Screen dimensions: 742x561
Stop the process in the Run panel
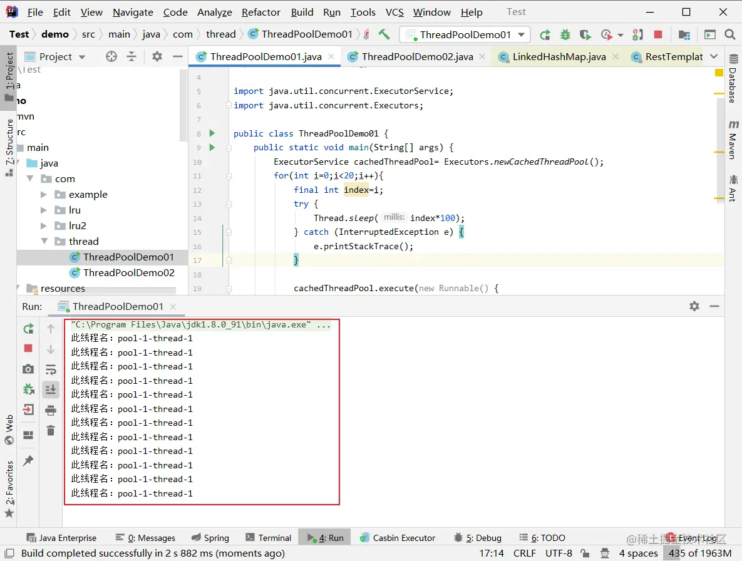(x=28, y=348)
